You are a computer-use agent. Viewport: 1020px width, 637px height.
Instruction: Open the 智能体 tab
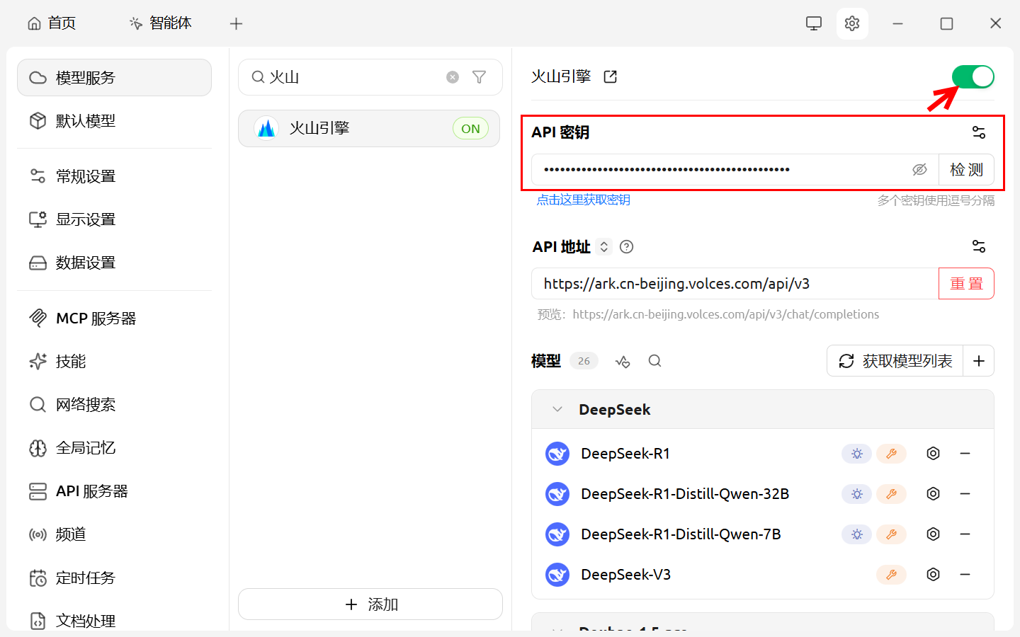161,23
